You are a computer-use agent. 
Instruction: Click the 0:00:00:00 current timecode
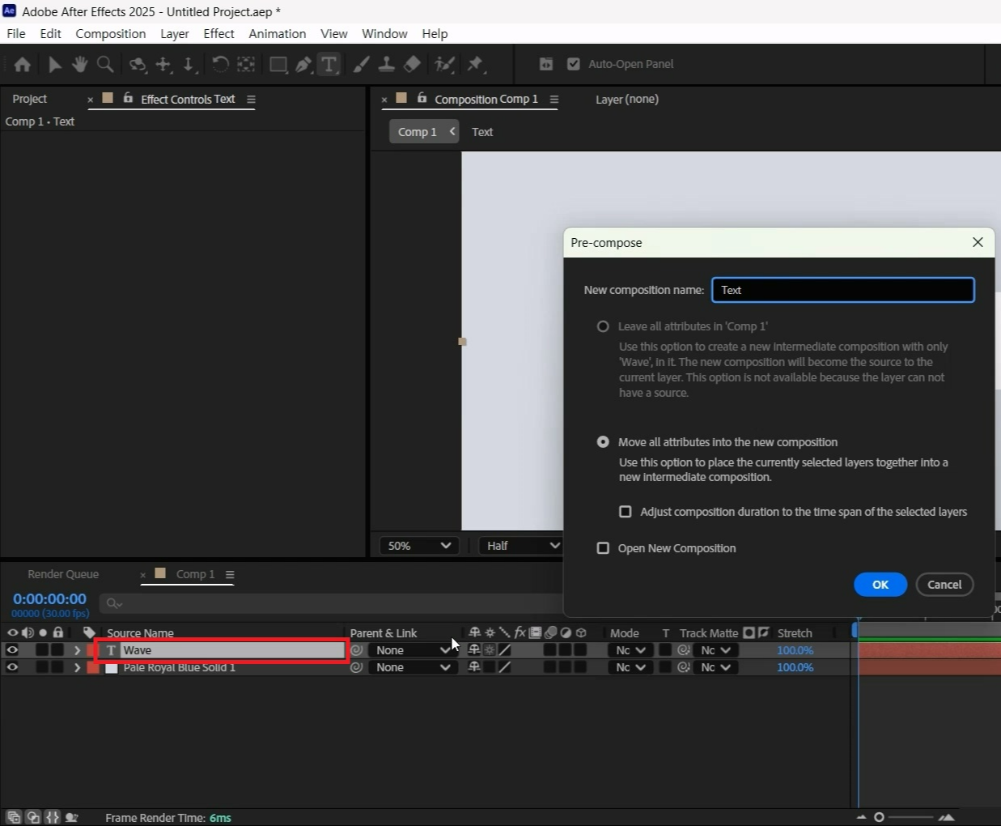pyautogui.click(x=49, y=599)
